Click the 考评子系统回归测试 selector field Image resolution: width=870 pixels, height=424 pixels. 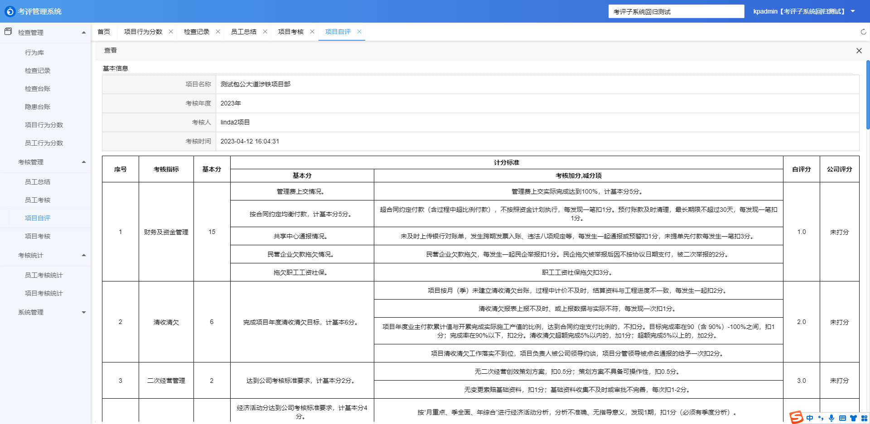coord(676,11)
